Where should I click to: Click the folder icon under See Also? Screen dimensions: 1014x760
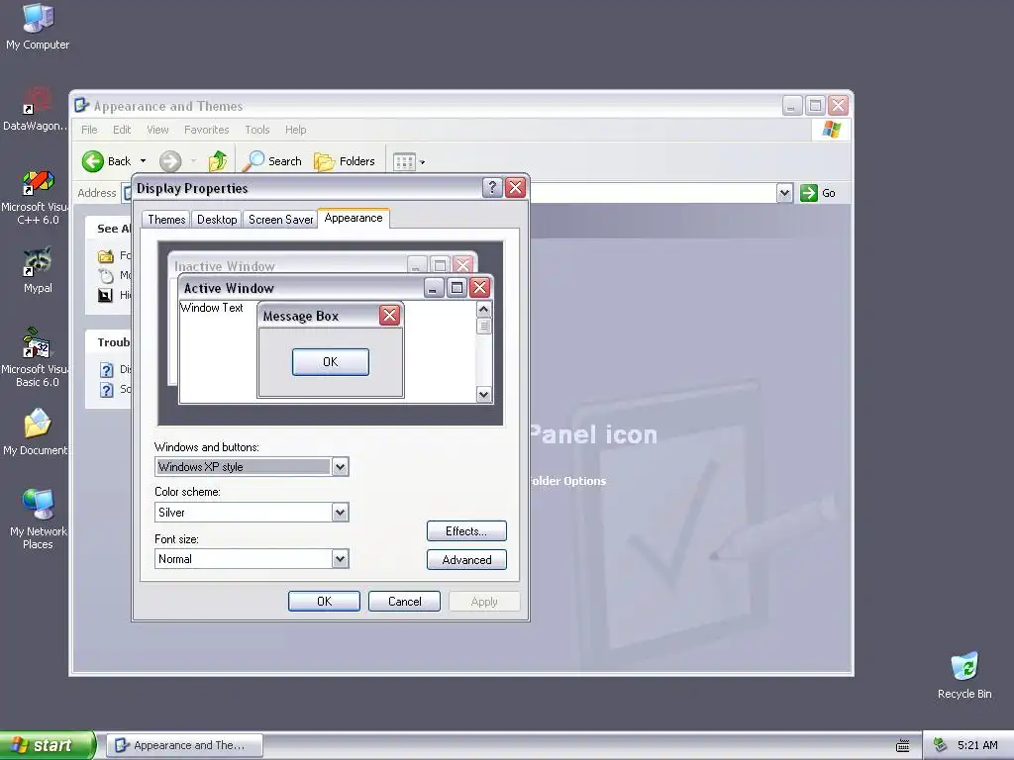tap(105, 256)
